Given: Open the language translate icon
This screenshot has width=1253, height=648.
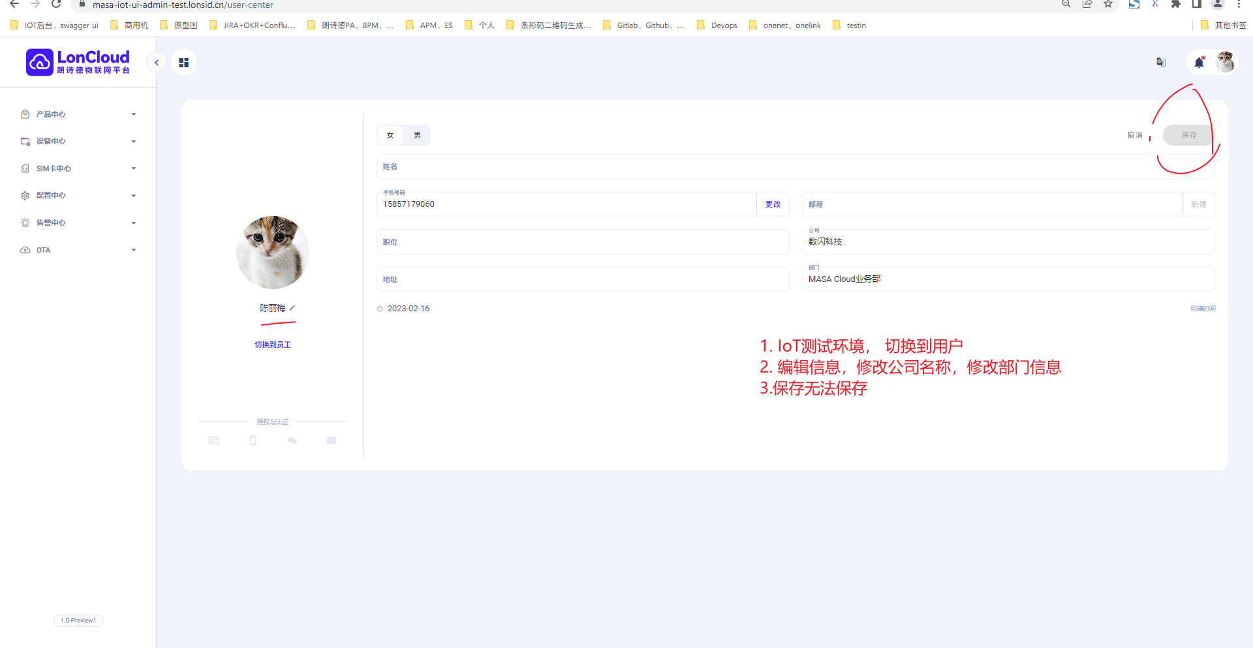Looking at the screenshot, I should pos(1161,62).
